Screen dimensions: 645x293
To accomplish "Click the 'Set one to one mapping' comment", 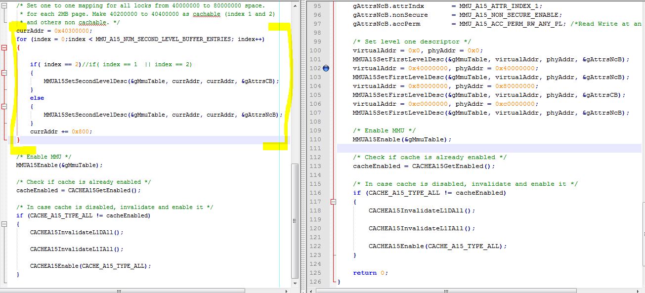I will [140, 5].
